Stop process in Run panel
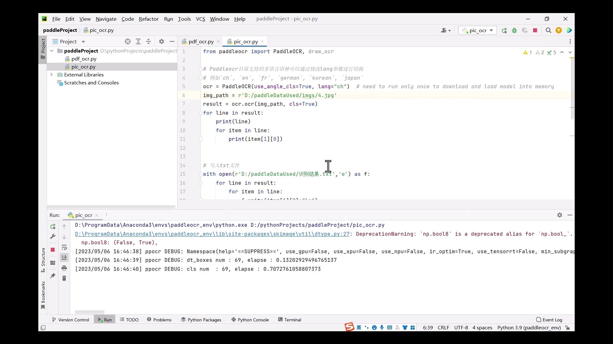 pos(53,250)
